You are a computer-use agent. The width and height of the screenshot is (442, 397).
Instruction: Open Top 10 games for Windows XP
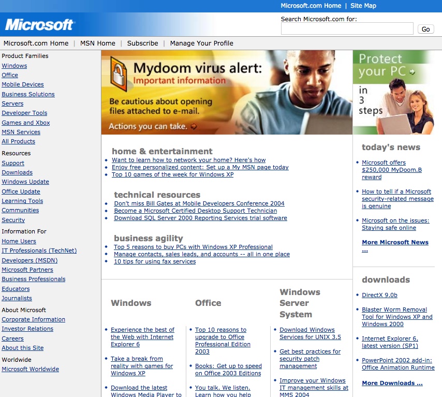pos(172,174)
